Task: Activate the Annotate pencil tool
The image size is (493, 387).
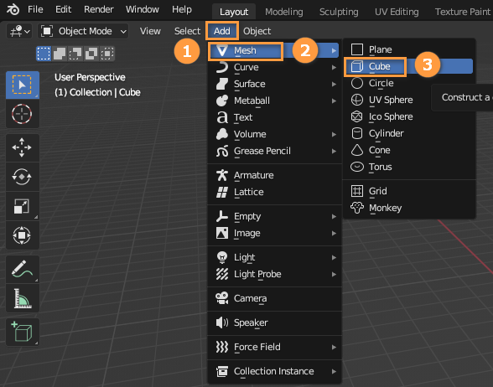Action: pos(23,269)
